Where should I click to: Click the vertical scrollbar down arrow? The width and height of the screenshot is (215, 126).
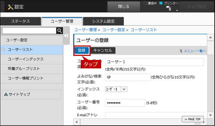(x=211, y=115)
